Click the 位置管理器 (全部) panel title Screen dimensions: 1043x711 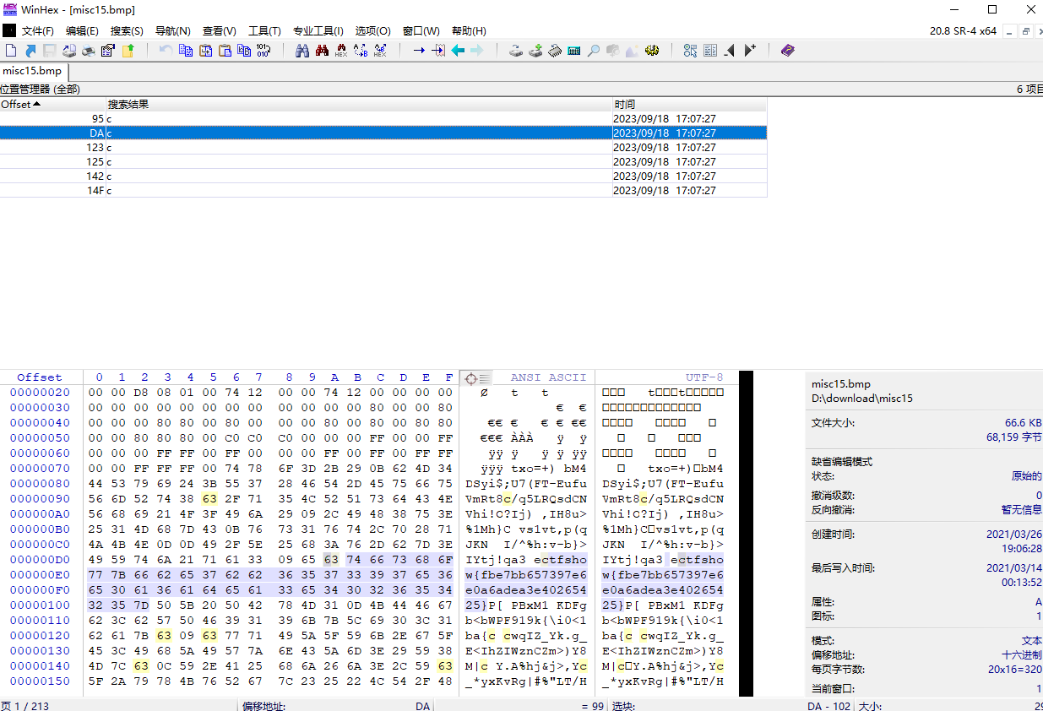(x=41, y=89)
